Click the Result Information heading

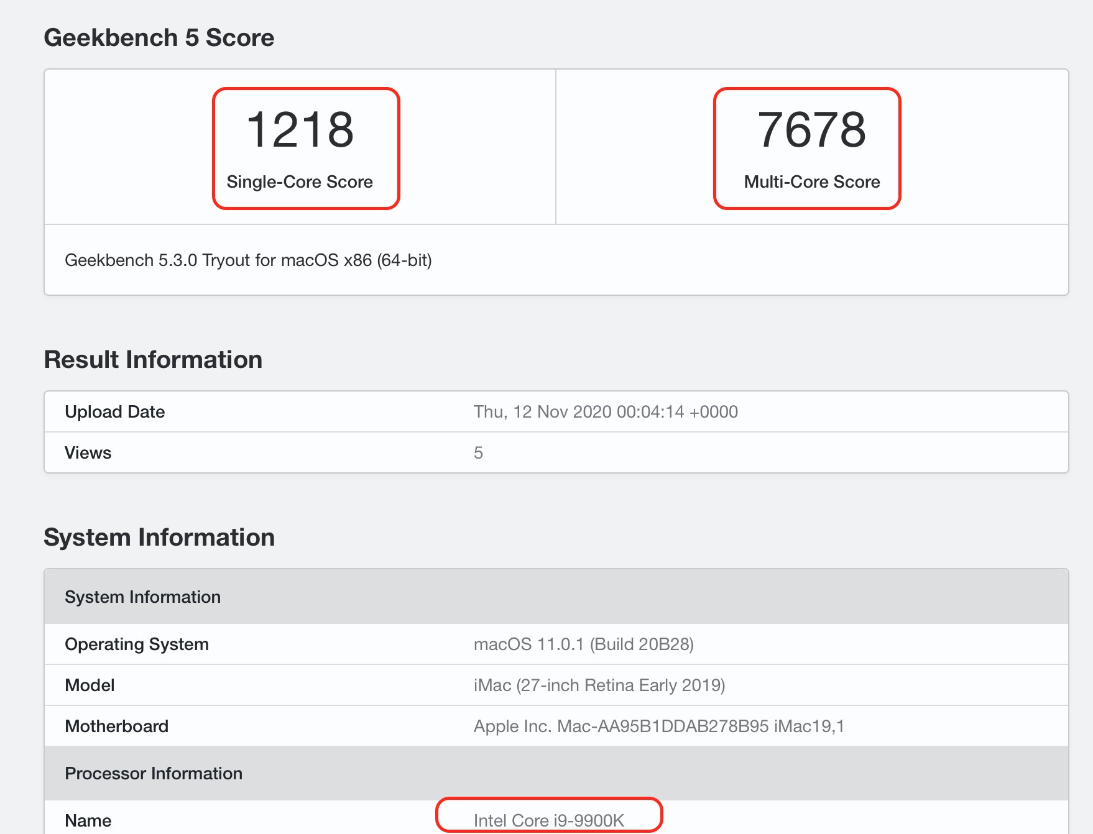coord(153,359)
